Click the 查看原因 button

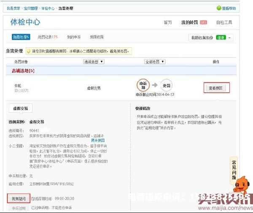217,88
